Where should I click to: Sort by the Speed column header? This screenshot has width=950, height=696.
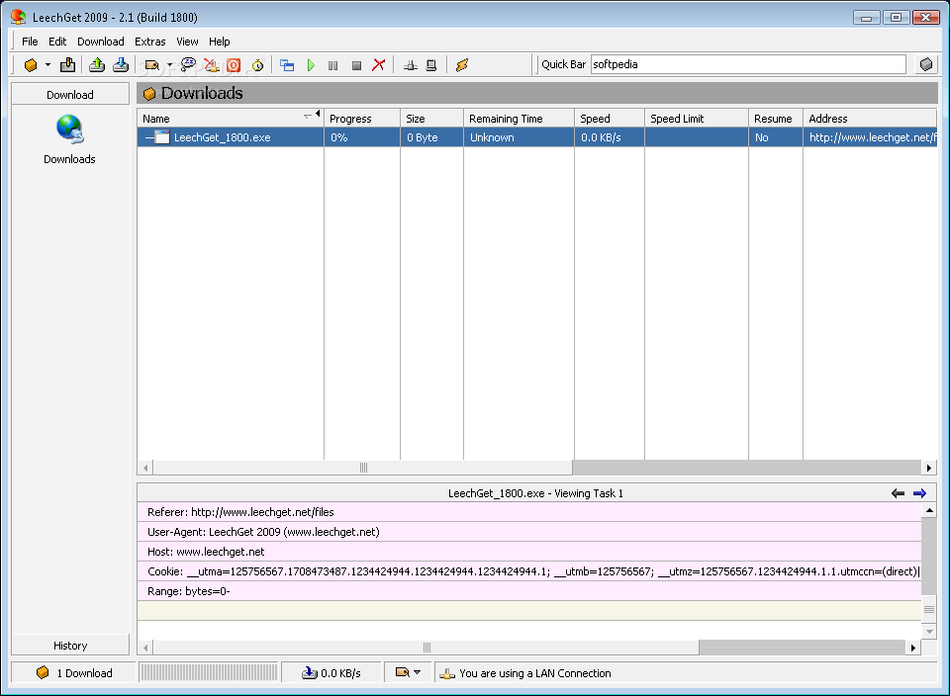click(610, 119)
